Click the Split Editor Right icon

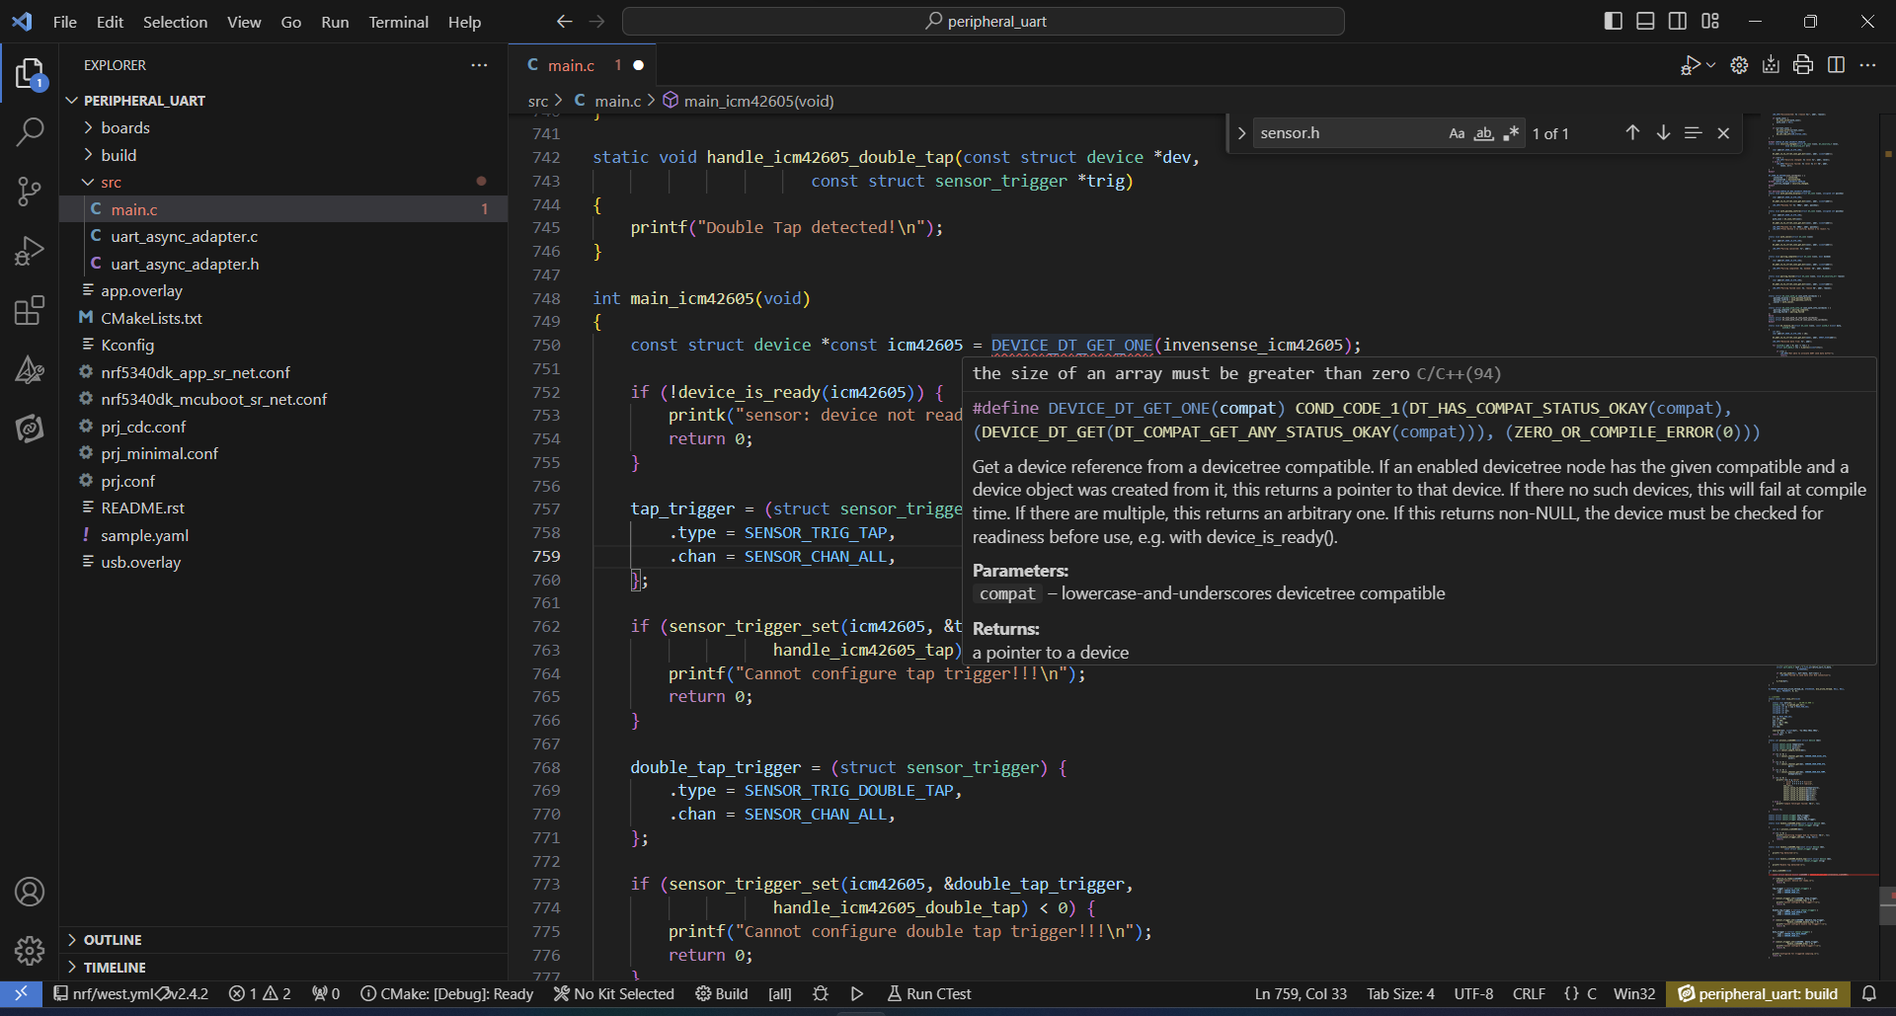tap(1836, 65)
